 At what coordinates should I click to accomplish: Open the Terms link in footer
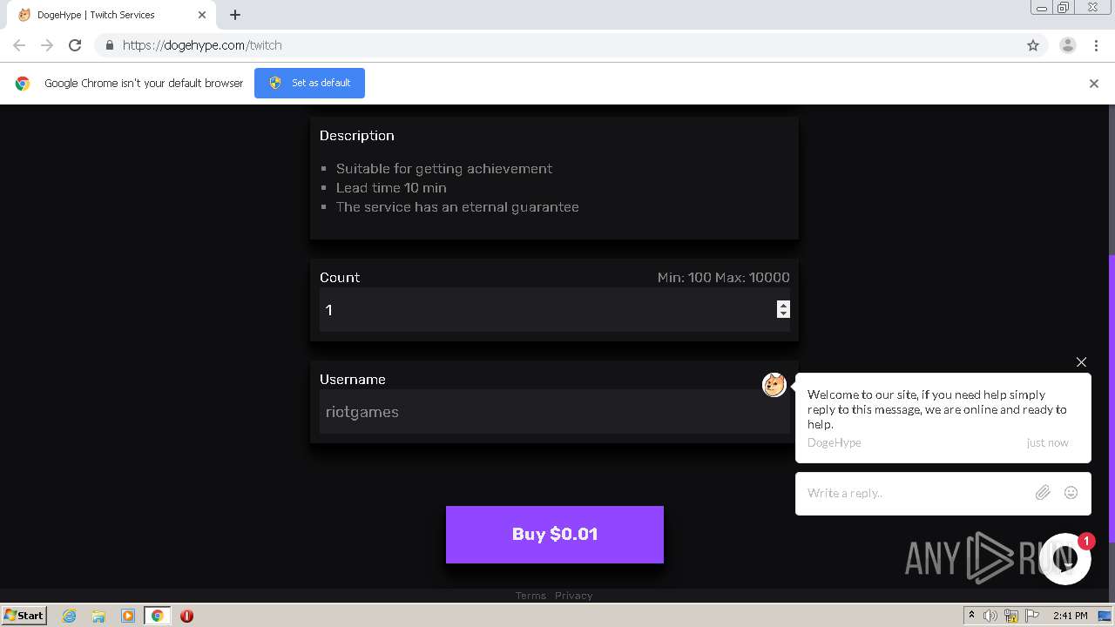pos(530,596)
